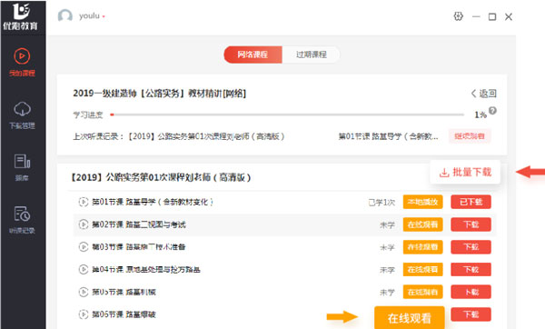Download 第06节课 lesson

(471, 314)
